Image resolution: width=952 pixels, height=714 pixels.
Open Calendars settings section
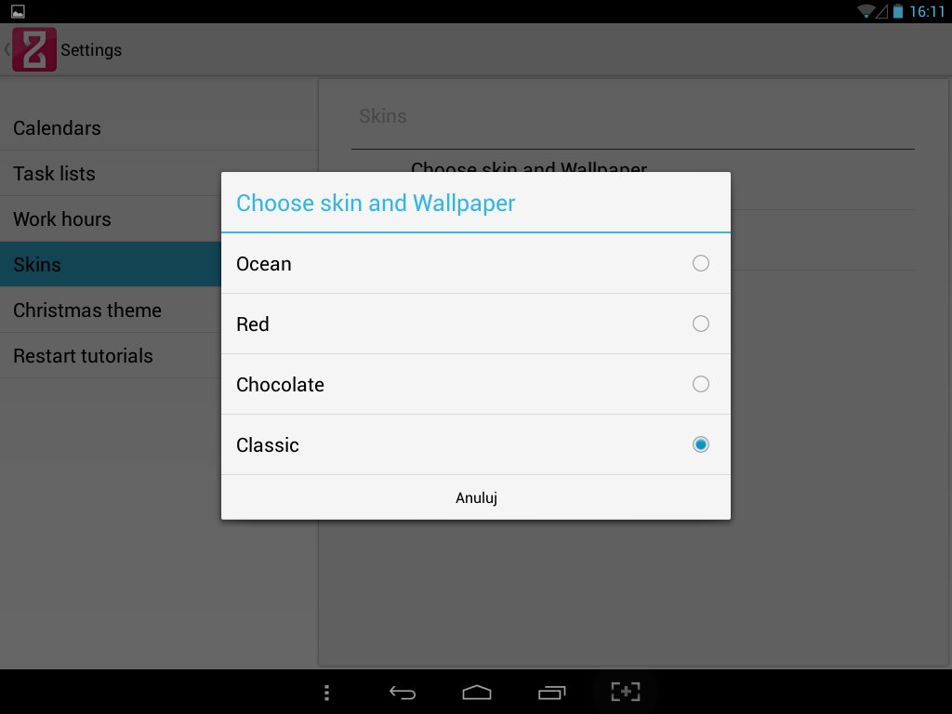click(x=57, y=128)
